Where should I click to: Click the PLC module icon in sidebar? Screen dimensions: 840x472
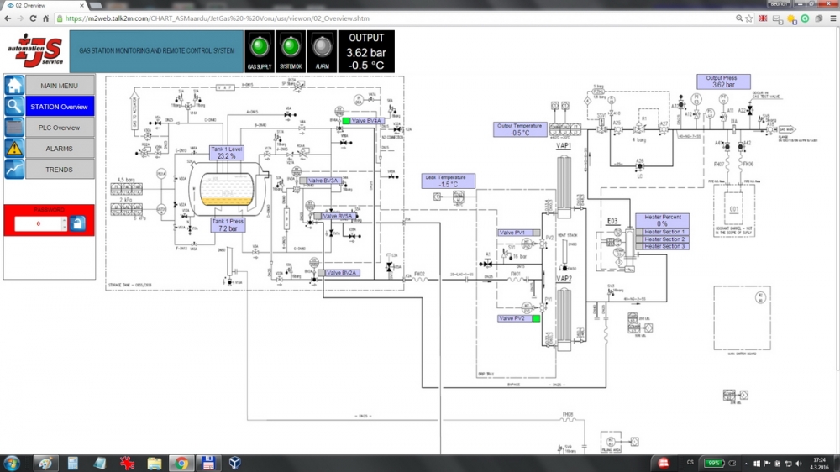14,127
